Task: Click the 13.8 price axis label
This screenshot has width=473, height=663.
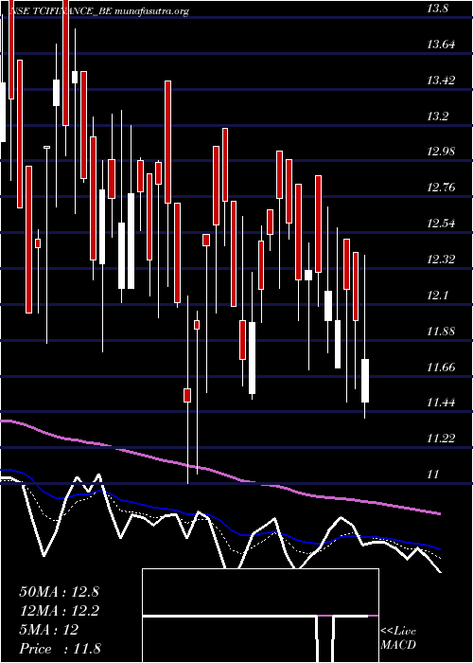Action: pos(437,8)
